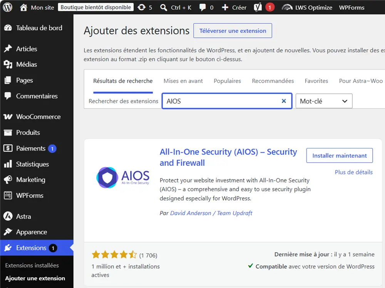
Task: Switch to the Résultats de recherche tab
Action: [123, 81]
